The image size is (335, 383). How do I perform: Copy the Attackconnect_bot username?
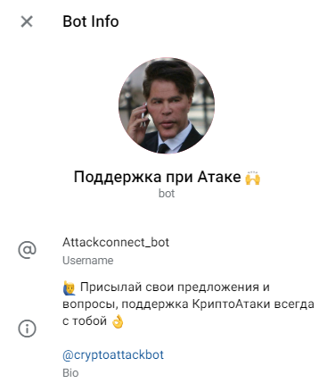pyautogui.click(x=116, y=242)
